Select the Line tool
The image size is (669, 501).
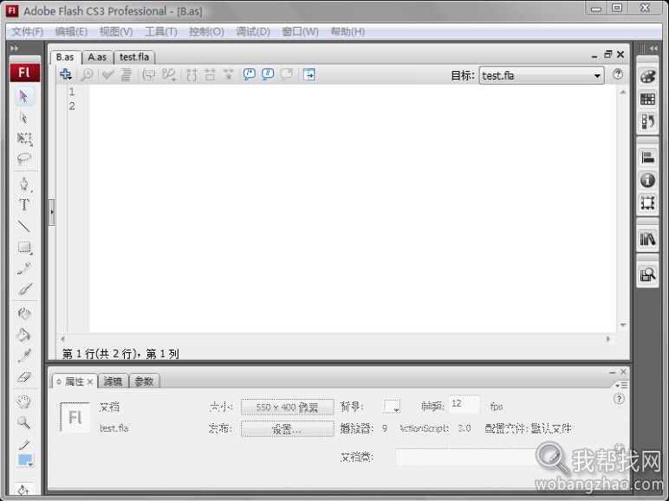click(24, 226)
